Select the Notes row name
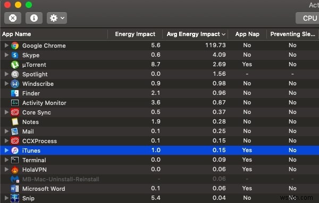The height and width of the screenshot is (203, 319). (x=30, y=122)
